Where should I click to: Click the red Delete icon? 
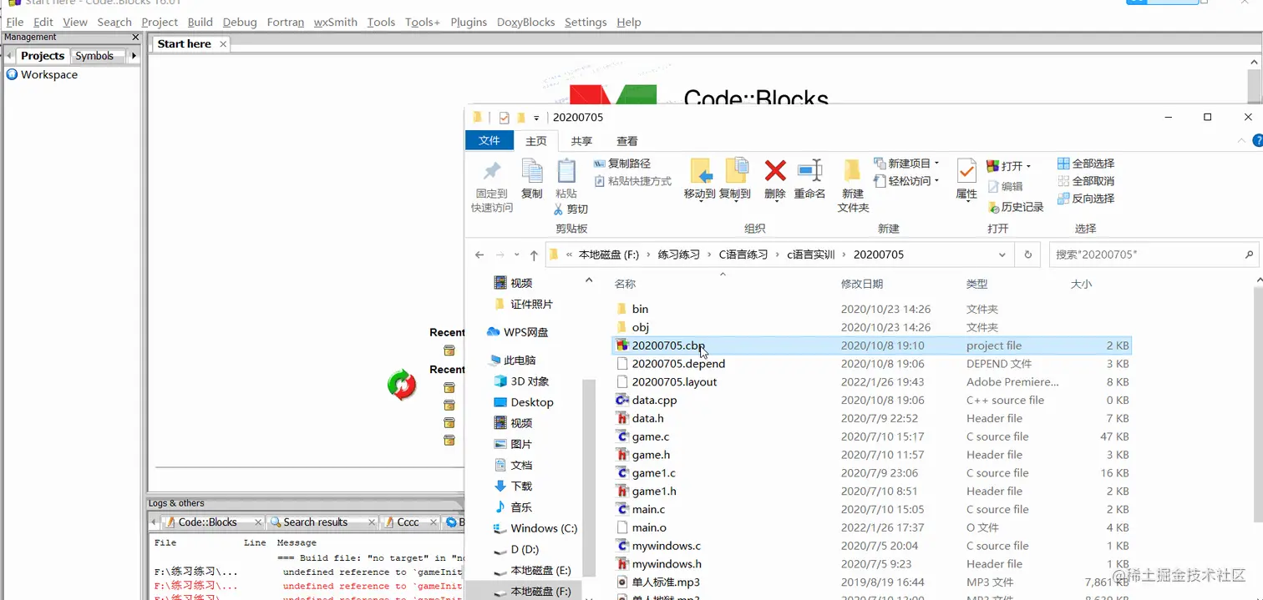click(x=775, y=170)
